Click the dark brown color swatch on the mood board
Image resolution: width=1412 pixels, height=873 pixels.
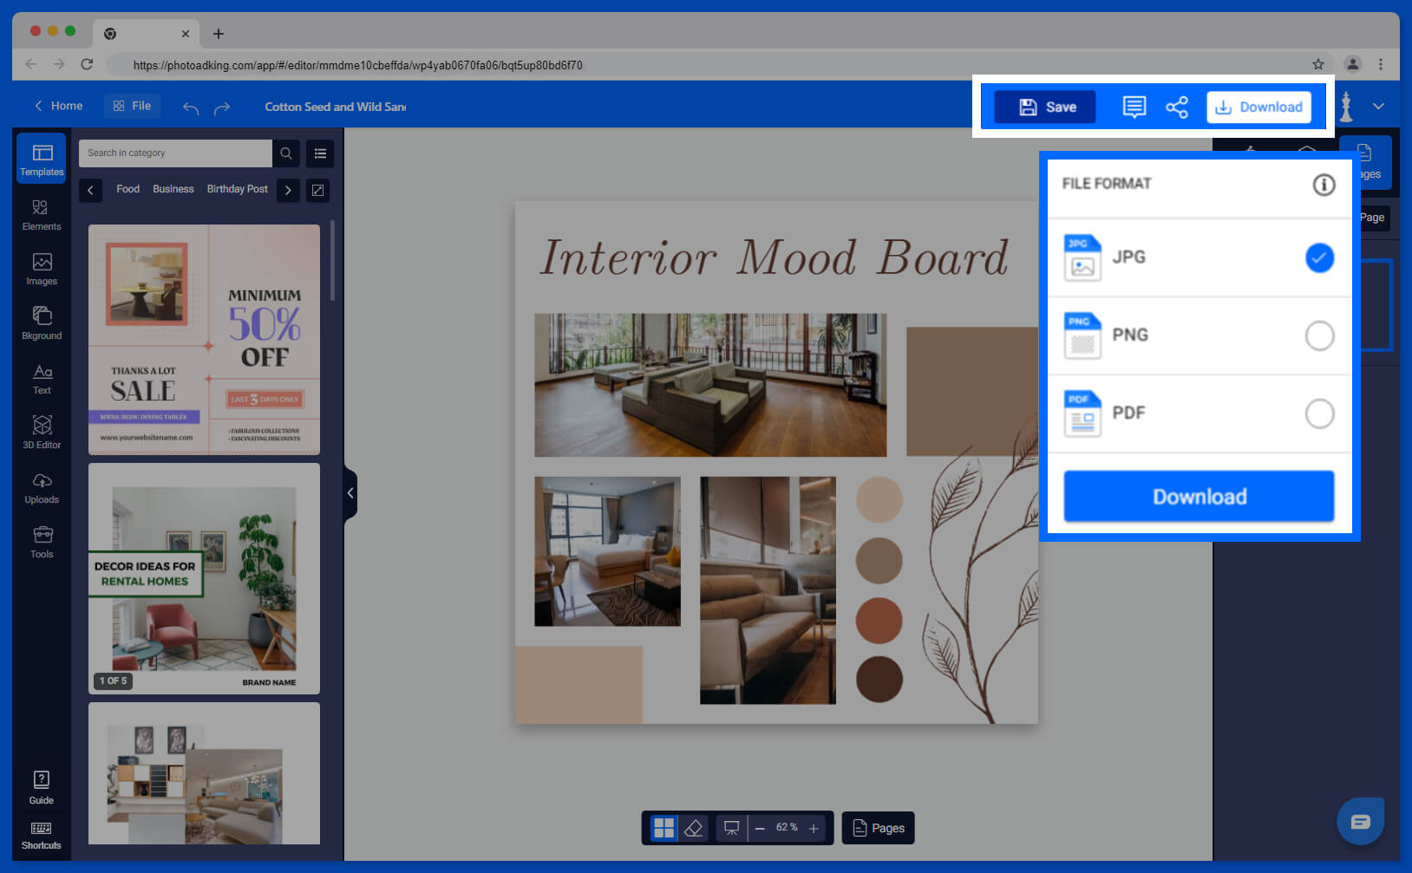pos(879,680)
